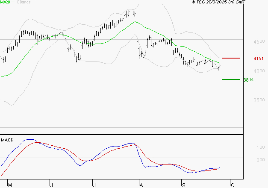Click the 100 label on MACD axis

point(260,147)
